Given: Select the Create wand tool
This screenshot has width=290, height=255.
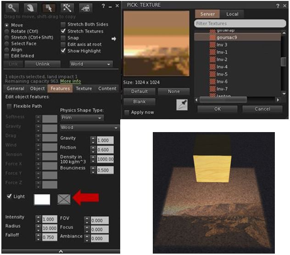Looking at the screenshot, I should [x=67, y=7].
